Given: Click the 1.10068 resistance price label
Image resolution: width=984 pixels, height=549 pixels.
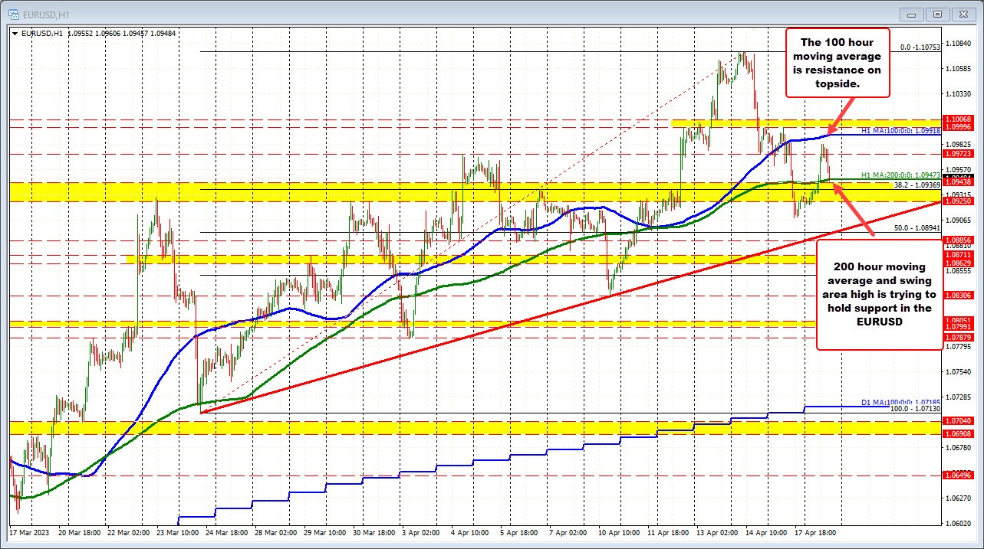Looking at the screenshot, I should click(x=959, y=120).
